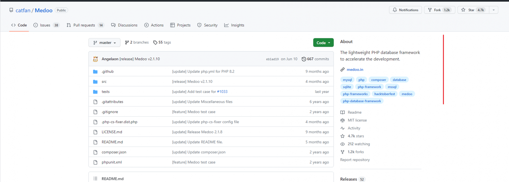The width and height of the screenshot is (509, 182).
Task: Select the sqlite topic tag
Action: click(347, 87)
